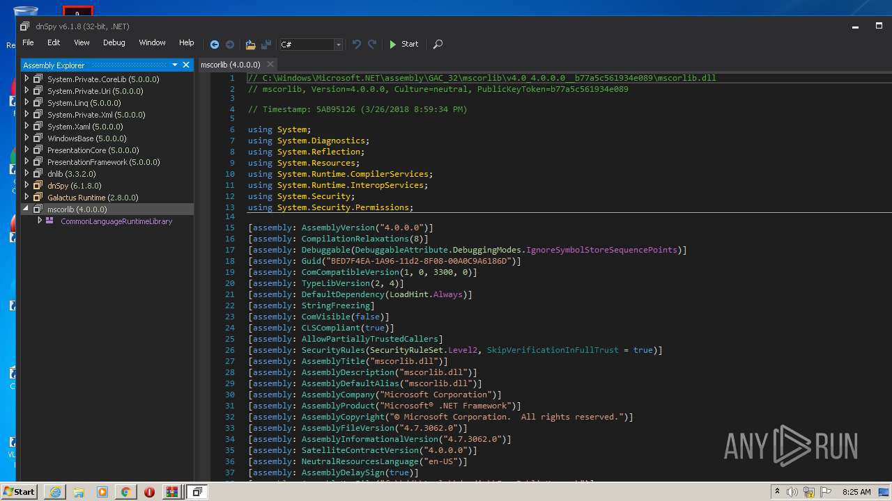This screenshot has height=501, width=892.
Task: Click the AssemblyCompany "Microsoft Corporation" string
Action: point(436,395)
